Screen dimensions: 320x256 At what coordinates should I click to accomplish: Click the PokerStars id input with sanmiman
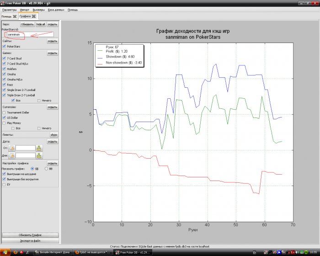pyautogui.click(x=30, y=34)
